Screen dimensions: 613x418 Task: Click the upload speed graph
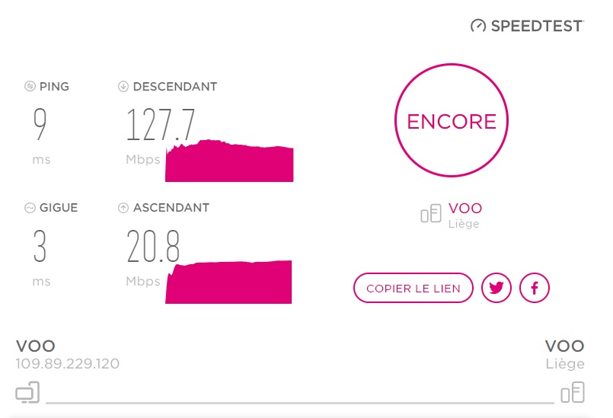pyautogui.click(x=228, y=282)
